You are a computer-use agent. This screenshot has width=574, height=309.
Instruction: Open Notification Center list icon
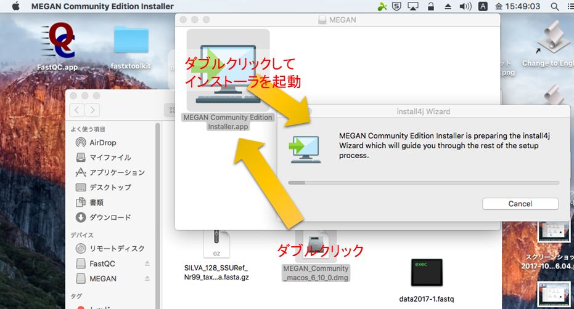click(x=570, y=7)
